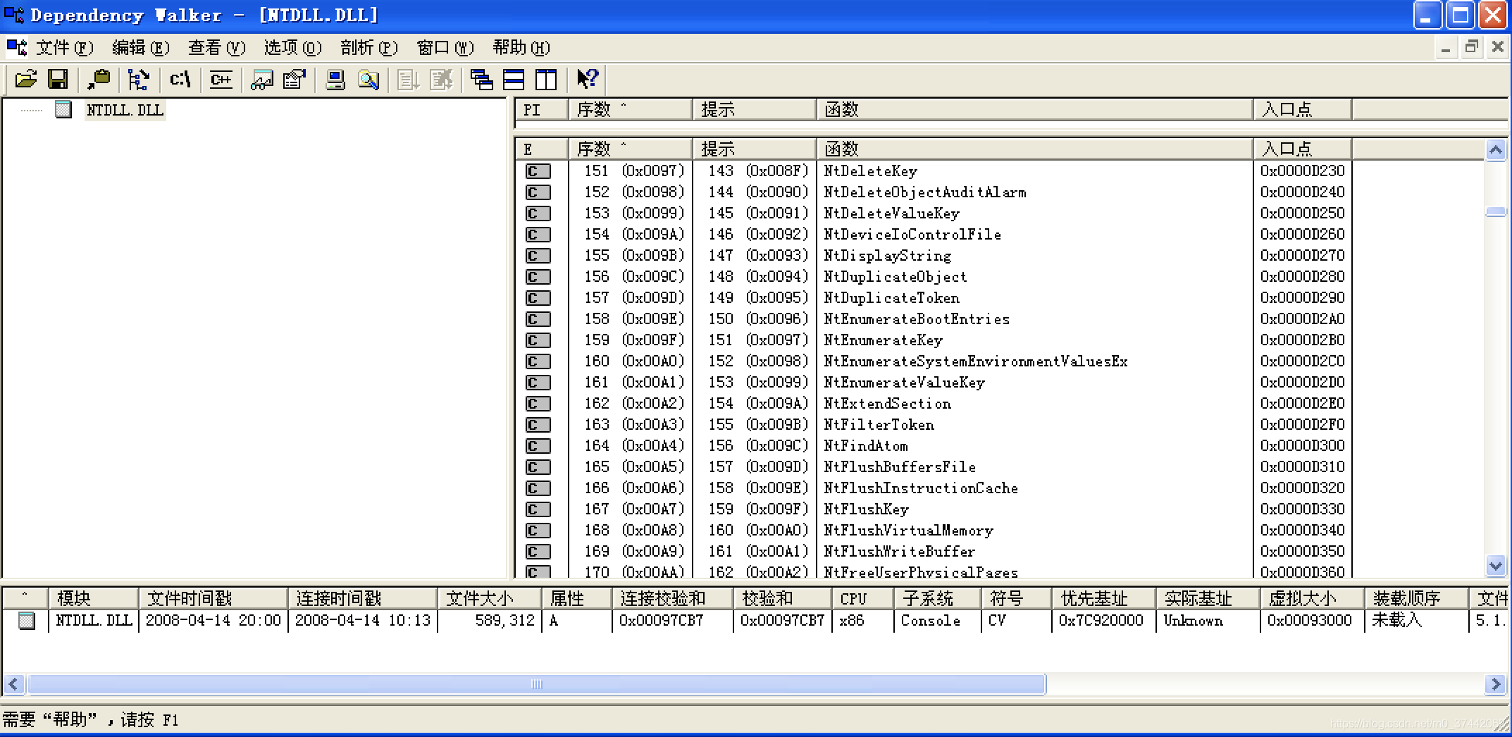The image size is (1512, 737).
Task: Click the 0x7C920000 preferred base value
Action: pos(1101,621)
